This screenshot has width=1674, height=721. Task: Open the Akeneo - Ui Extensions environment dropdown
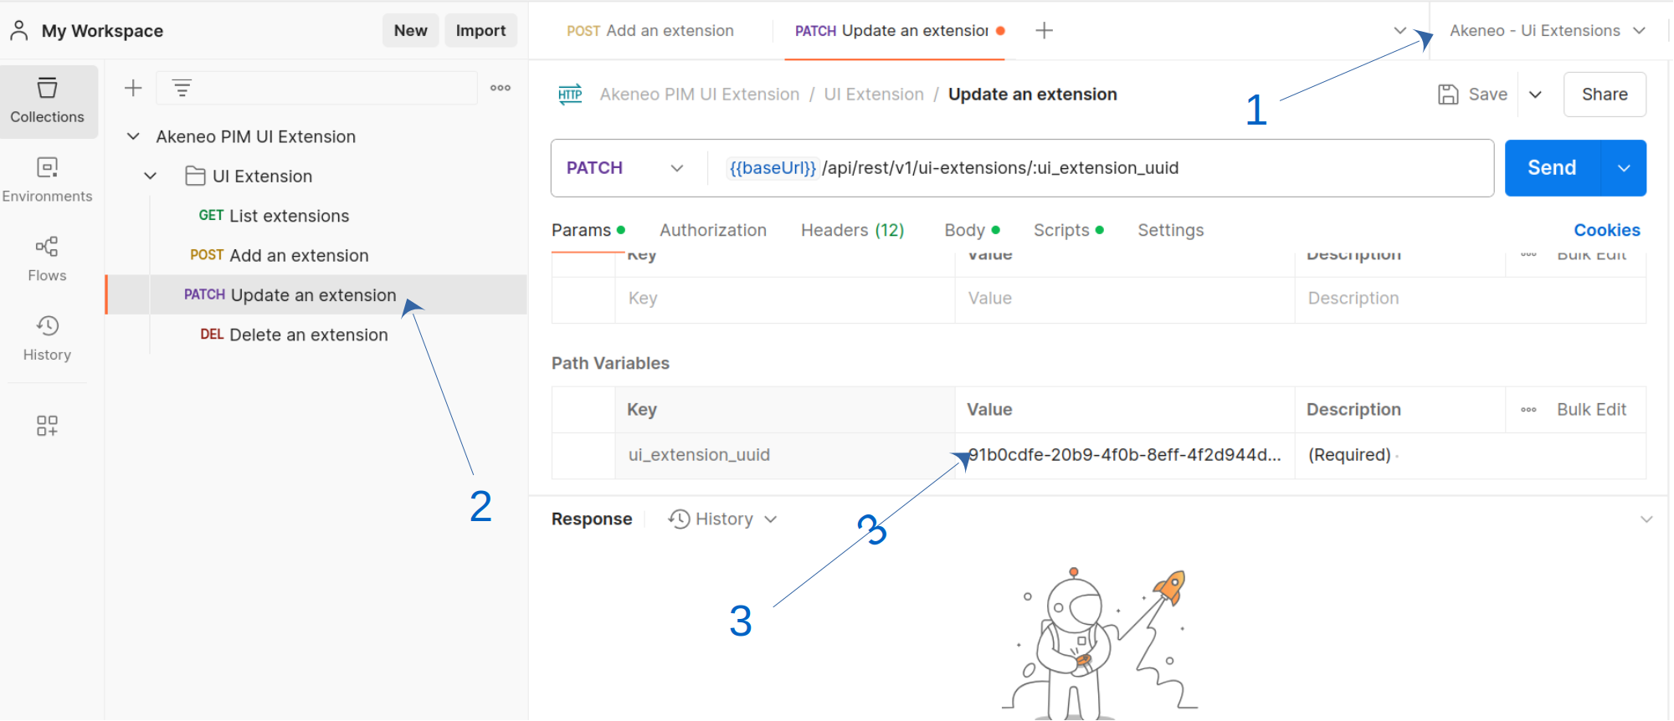1547,31
